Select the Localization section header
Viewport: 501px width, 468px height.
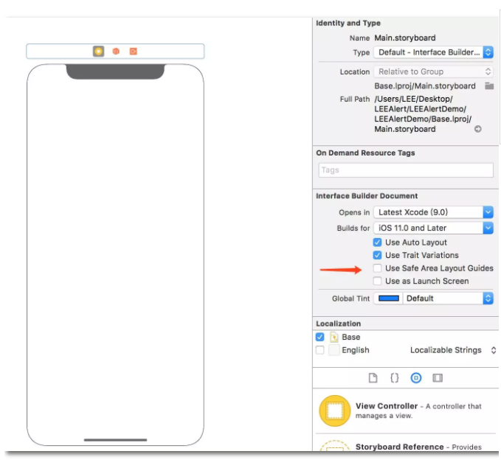click(338, 324)
